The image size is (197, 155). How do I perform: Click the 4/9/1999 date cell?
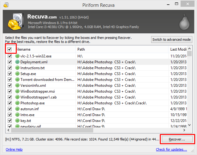pos(178,109)
